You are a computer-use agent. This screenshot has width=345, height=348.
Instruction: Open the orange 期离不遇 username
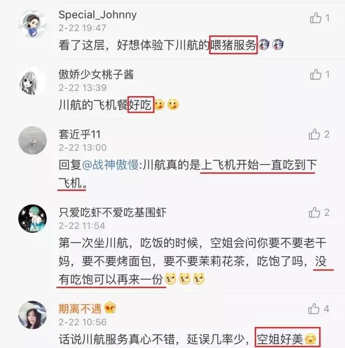click(80, 309)
